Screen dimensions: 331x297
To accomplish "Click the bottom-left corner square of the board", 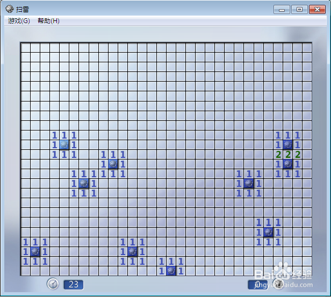I will [25, 271].
